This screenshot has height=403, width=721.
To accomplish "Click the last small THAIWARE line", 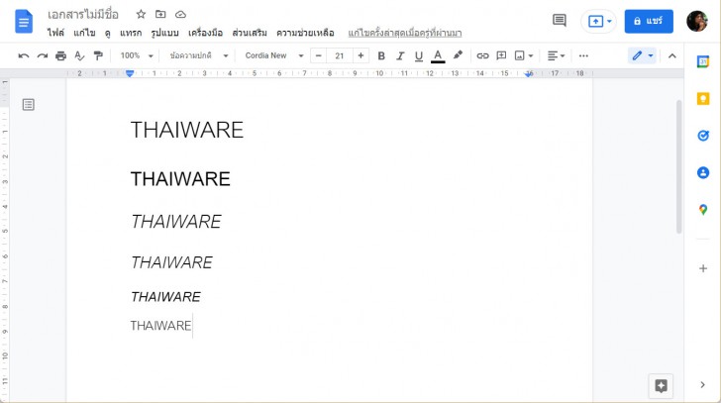I will pyautogui.click(x=160, y=326).
